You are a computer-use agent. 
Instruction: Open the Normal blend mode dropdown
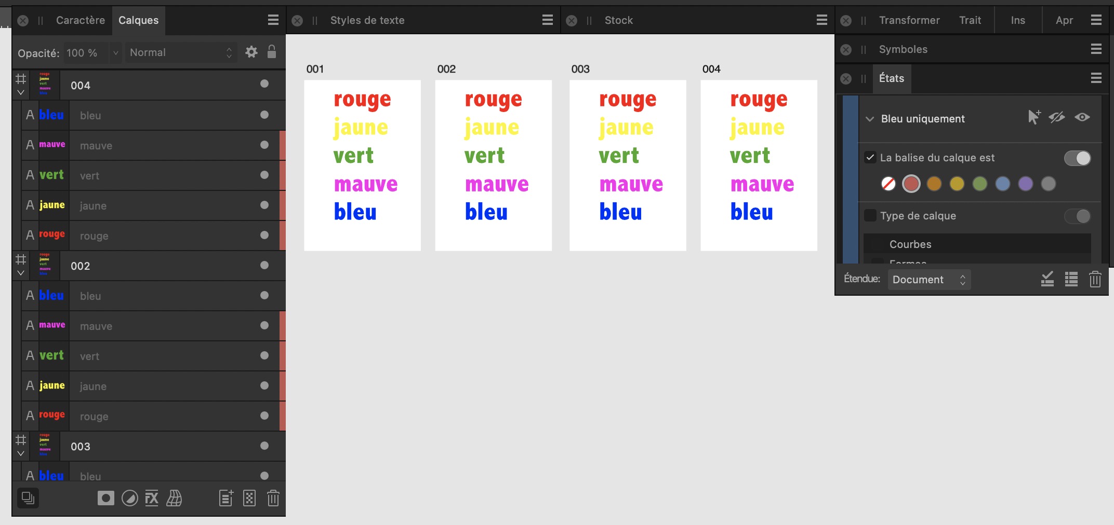click(180, 52)
